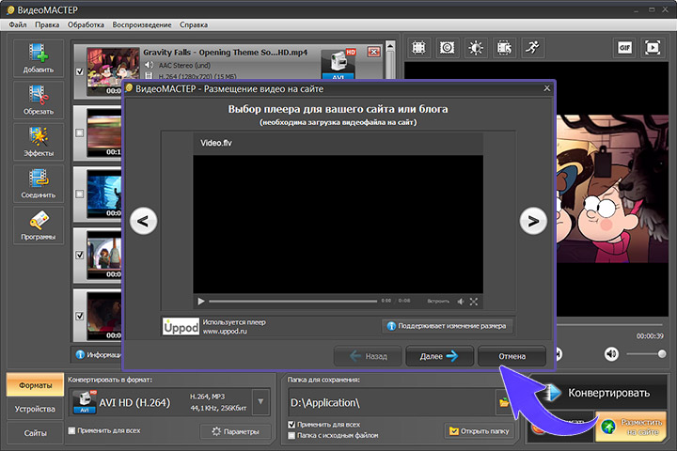Click the speed (running man) icon
This screenshot has width=677, height=451.
(x=533, y=48)
